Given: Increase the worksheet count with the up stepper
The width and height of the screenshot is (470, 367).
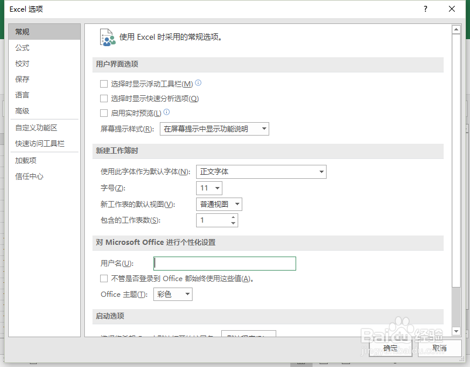Looking at the screenshot, I should (x=234, y=217).
